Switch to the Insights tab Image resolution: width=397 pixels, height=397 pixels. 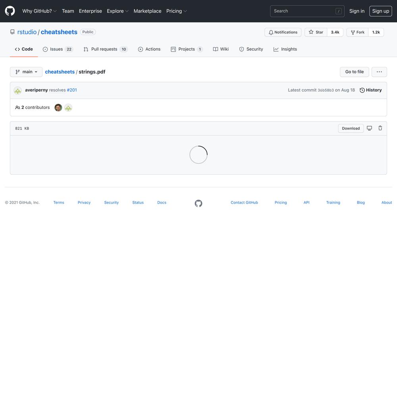coord(285,49)
